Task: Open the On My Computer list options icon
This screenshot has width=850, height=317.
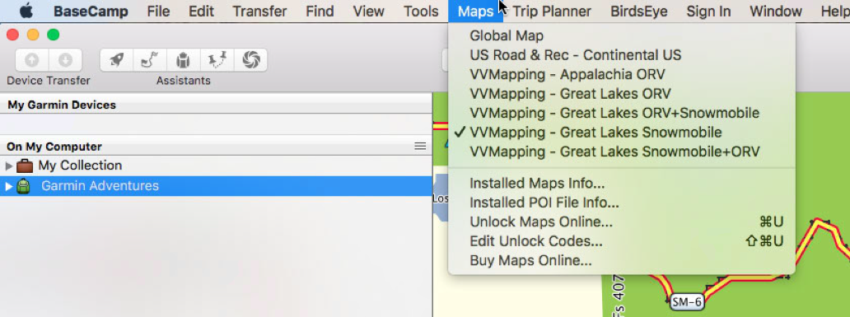Action: tap(420, 147)
